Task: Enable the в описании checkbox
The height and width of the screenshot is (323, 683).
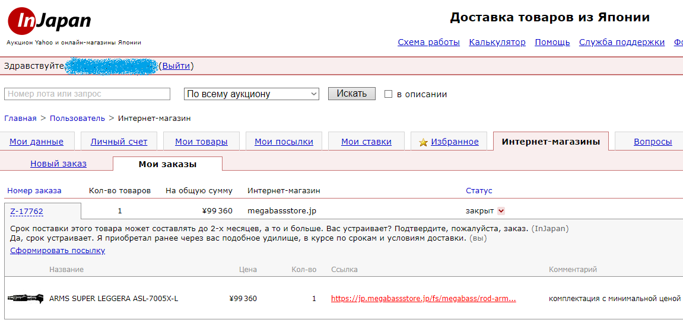Action: [389, 94]
